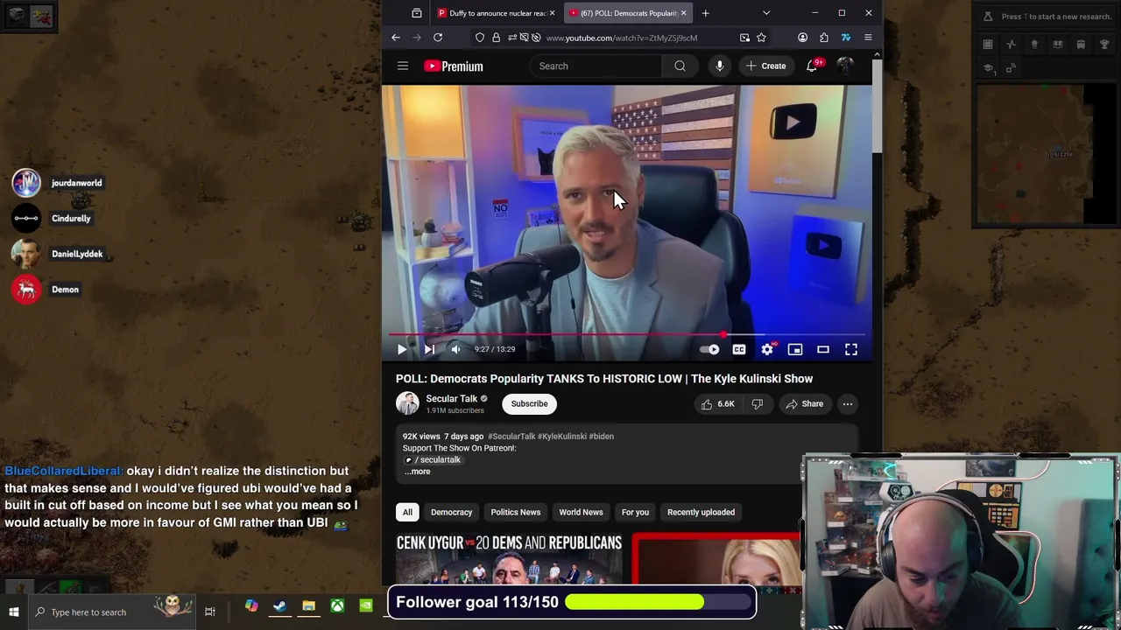Click the site padlock security icon

tap(496, 38)
